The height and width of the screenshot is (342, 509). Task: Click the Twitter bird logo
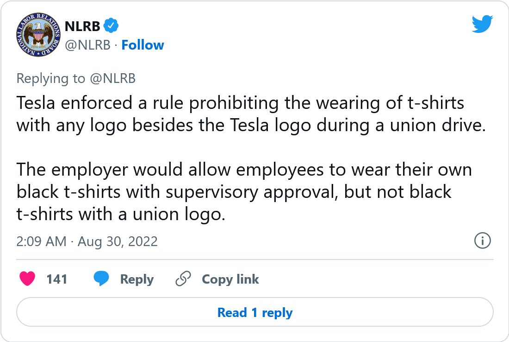click(x=482, y=24)
